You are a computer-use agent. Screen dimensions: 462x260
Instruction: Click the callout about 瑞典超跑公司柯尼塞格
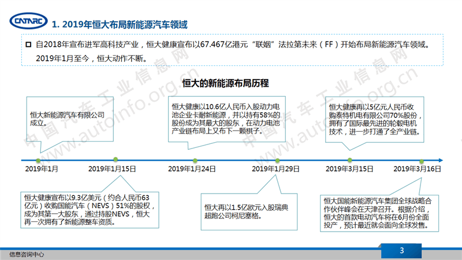(249, 211)
